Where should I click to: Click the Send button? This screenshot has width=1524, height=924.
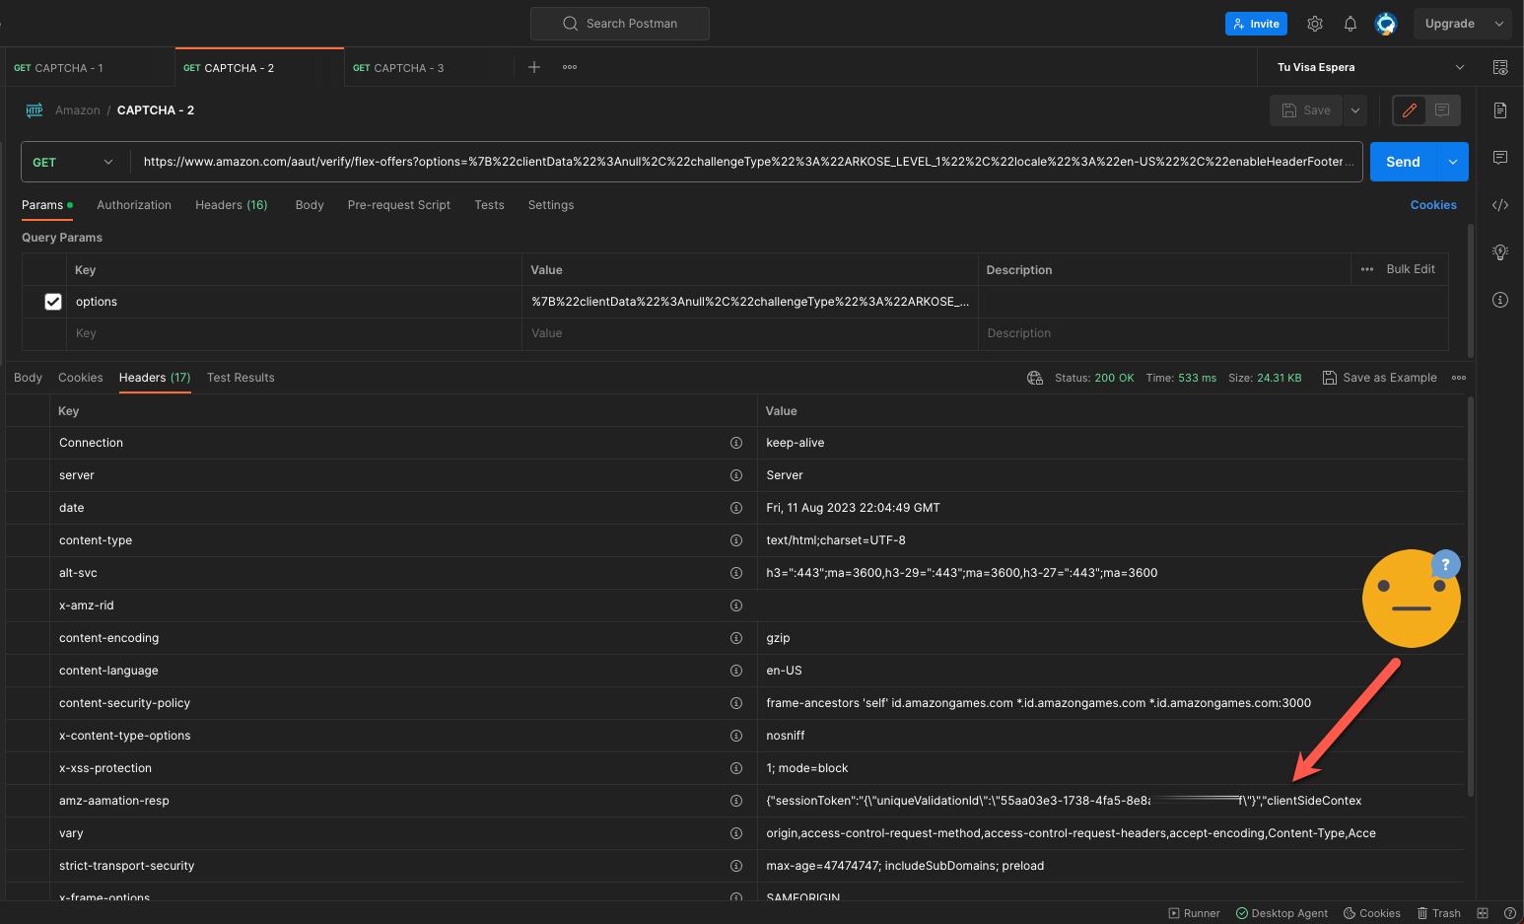click(x=1402, y=161)
